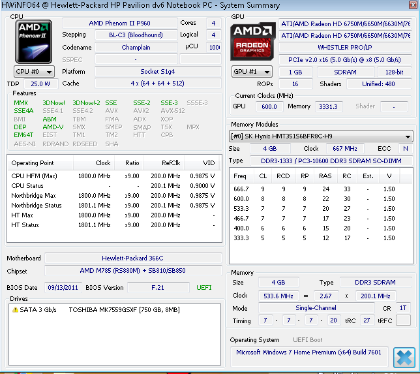
Task: Click the GPU memory clock 3331.3 value
Action: 328,106
